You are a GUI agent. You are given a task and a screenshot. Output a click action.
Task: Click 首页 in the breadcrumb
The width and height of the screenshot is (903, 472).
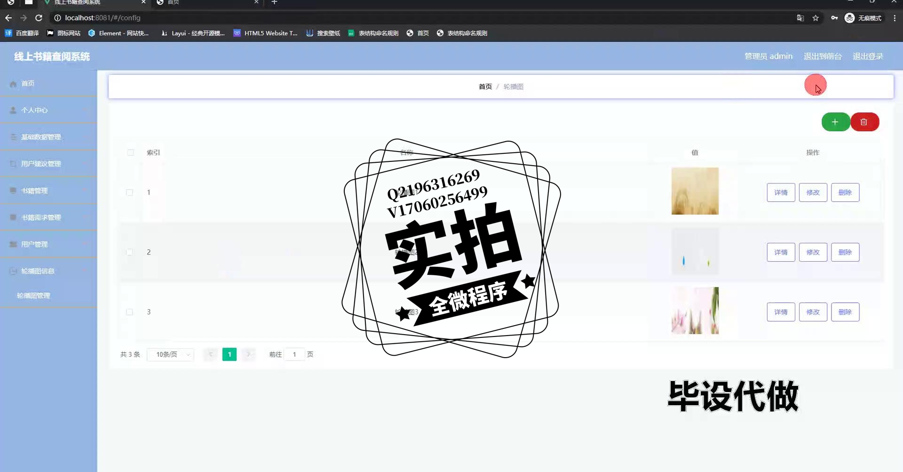(x=485, y=87)
